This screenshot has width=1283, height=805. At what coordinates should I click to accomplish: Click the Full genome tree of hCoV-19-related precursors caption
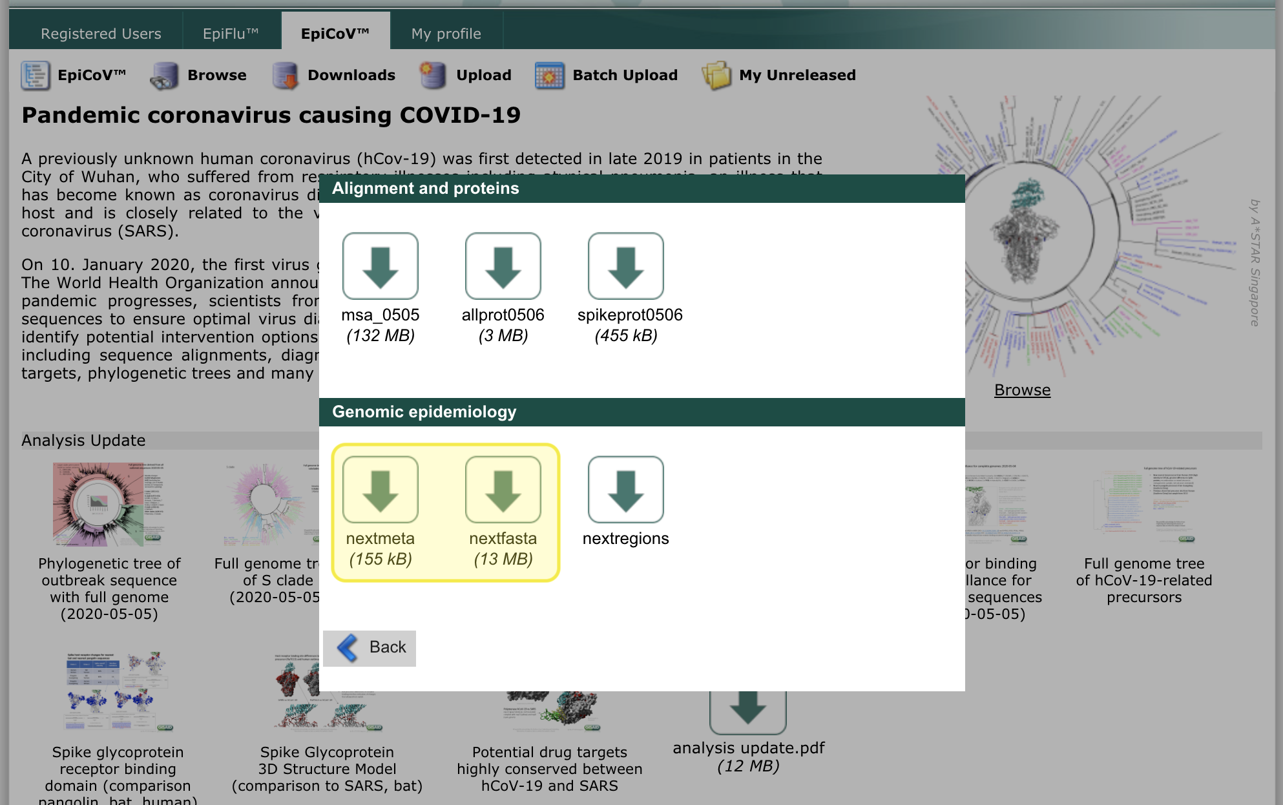(1144, 580)
